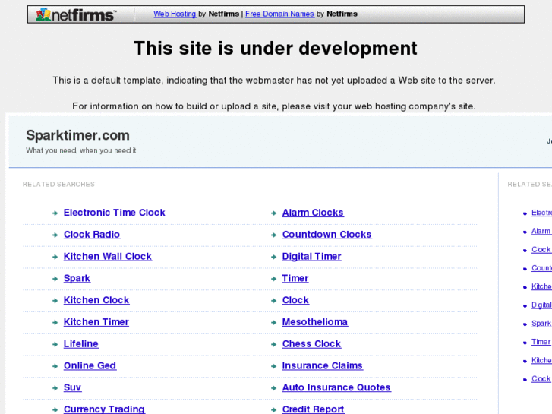Click arrow icon beside Credit Report

(x=273, y=409)
